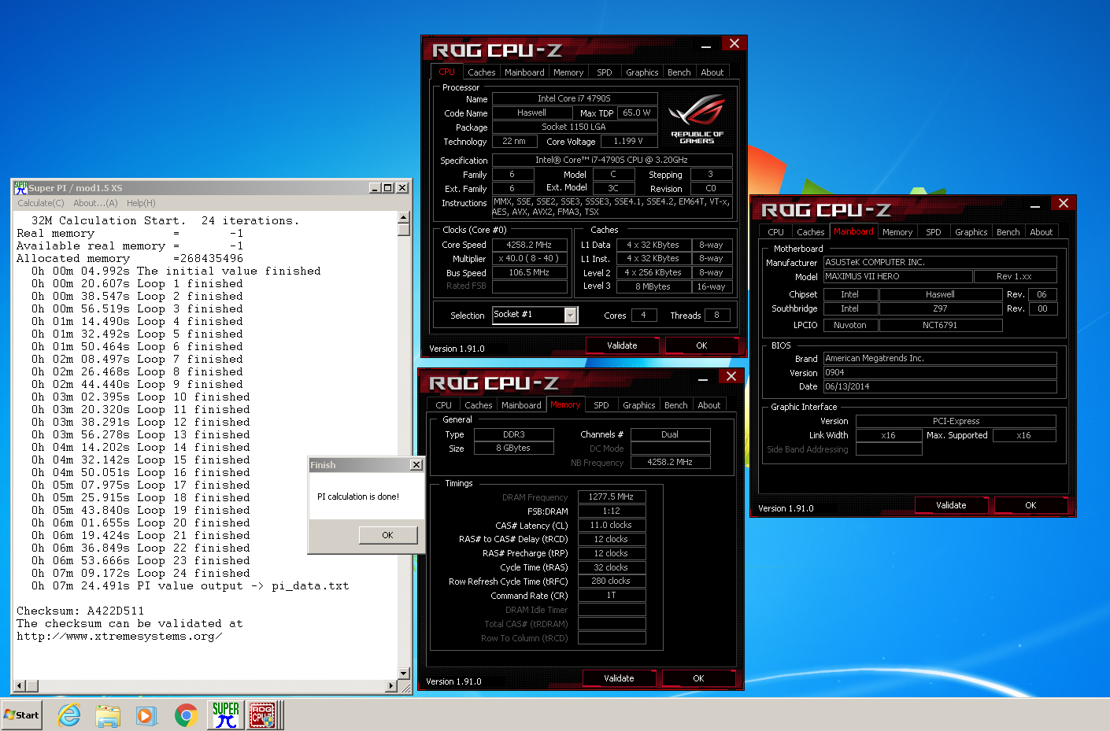Open About menu in Super PI

coord(95,203)
